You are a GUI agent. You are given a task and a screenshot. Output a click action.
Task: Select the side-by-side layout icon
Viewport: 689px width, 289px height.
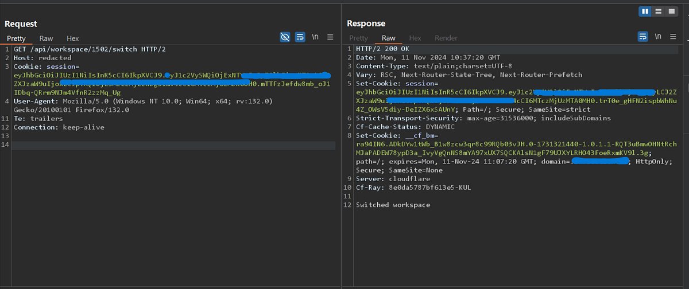click(645, 11)
